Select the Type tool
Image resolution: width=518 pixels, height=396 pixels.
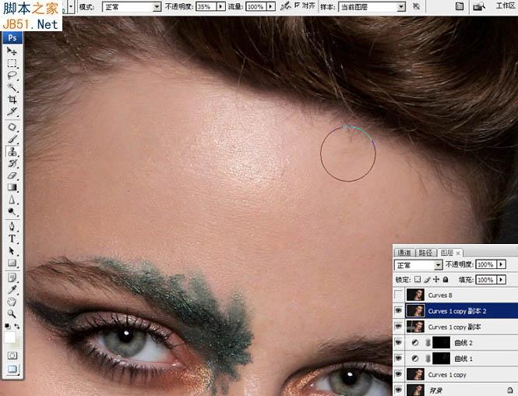click(12, 239)
